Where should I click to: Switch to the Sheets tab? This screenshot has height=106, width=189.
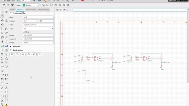tap(12, 9)
